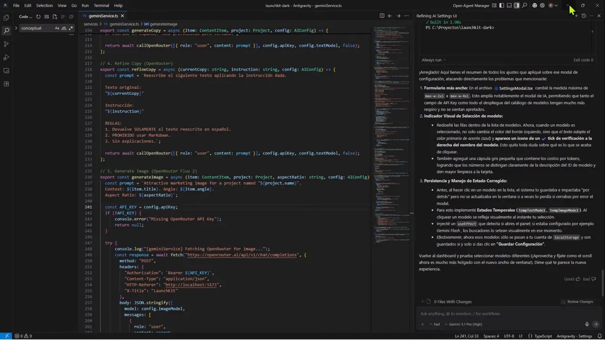The width and height of the screenshot is (605, 340).
Task: Expand the conceptual search results entry
Action: pyautogui.click(x=16, y=28)
